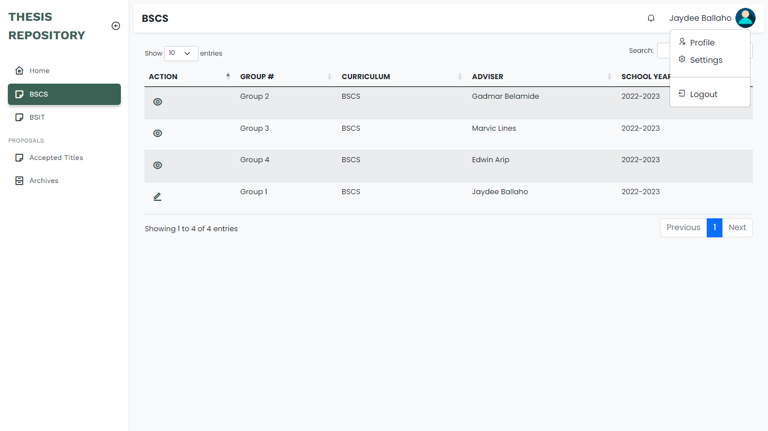Viewport: 768px width, 431px height.
Task: Log out via the Logout option
Action: (x=703, y=94)
